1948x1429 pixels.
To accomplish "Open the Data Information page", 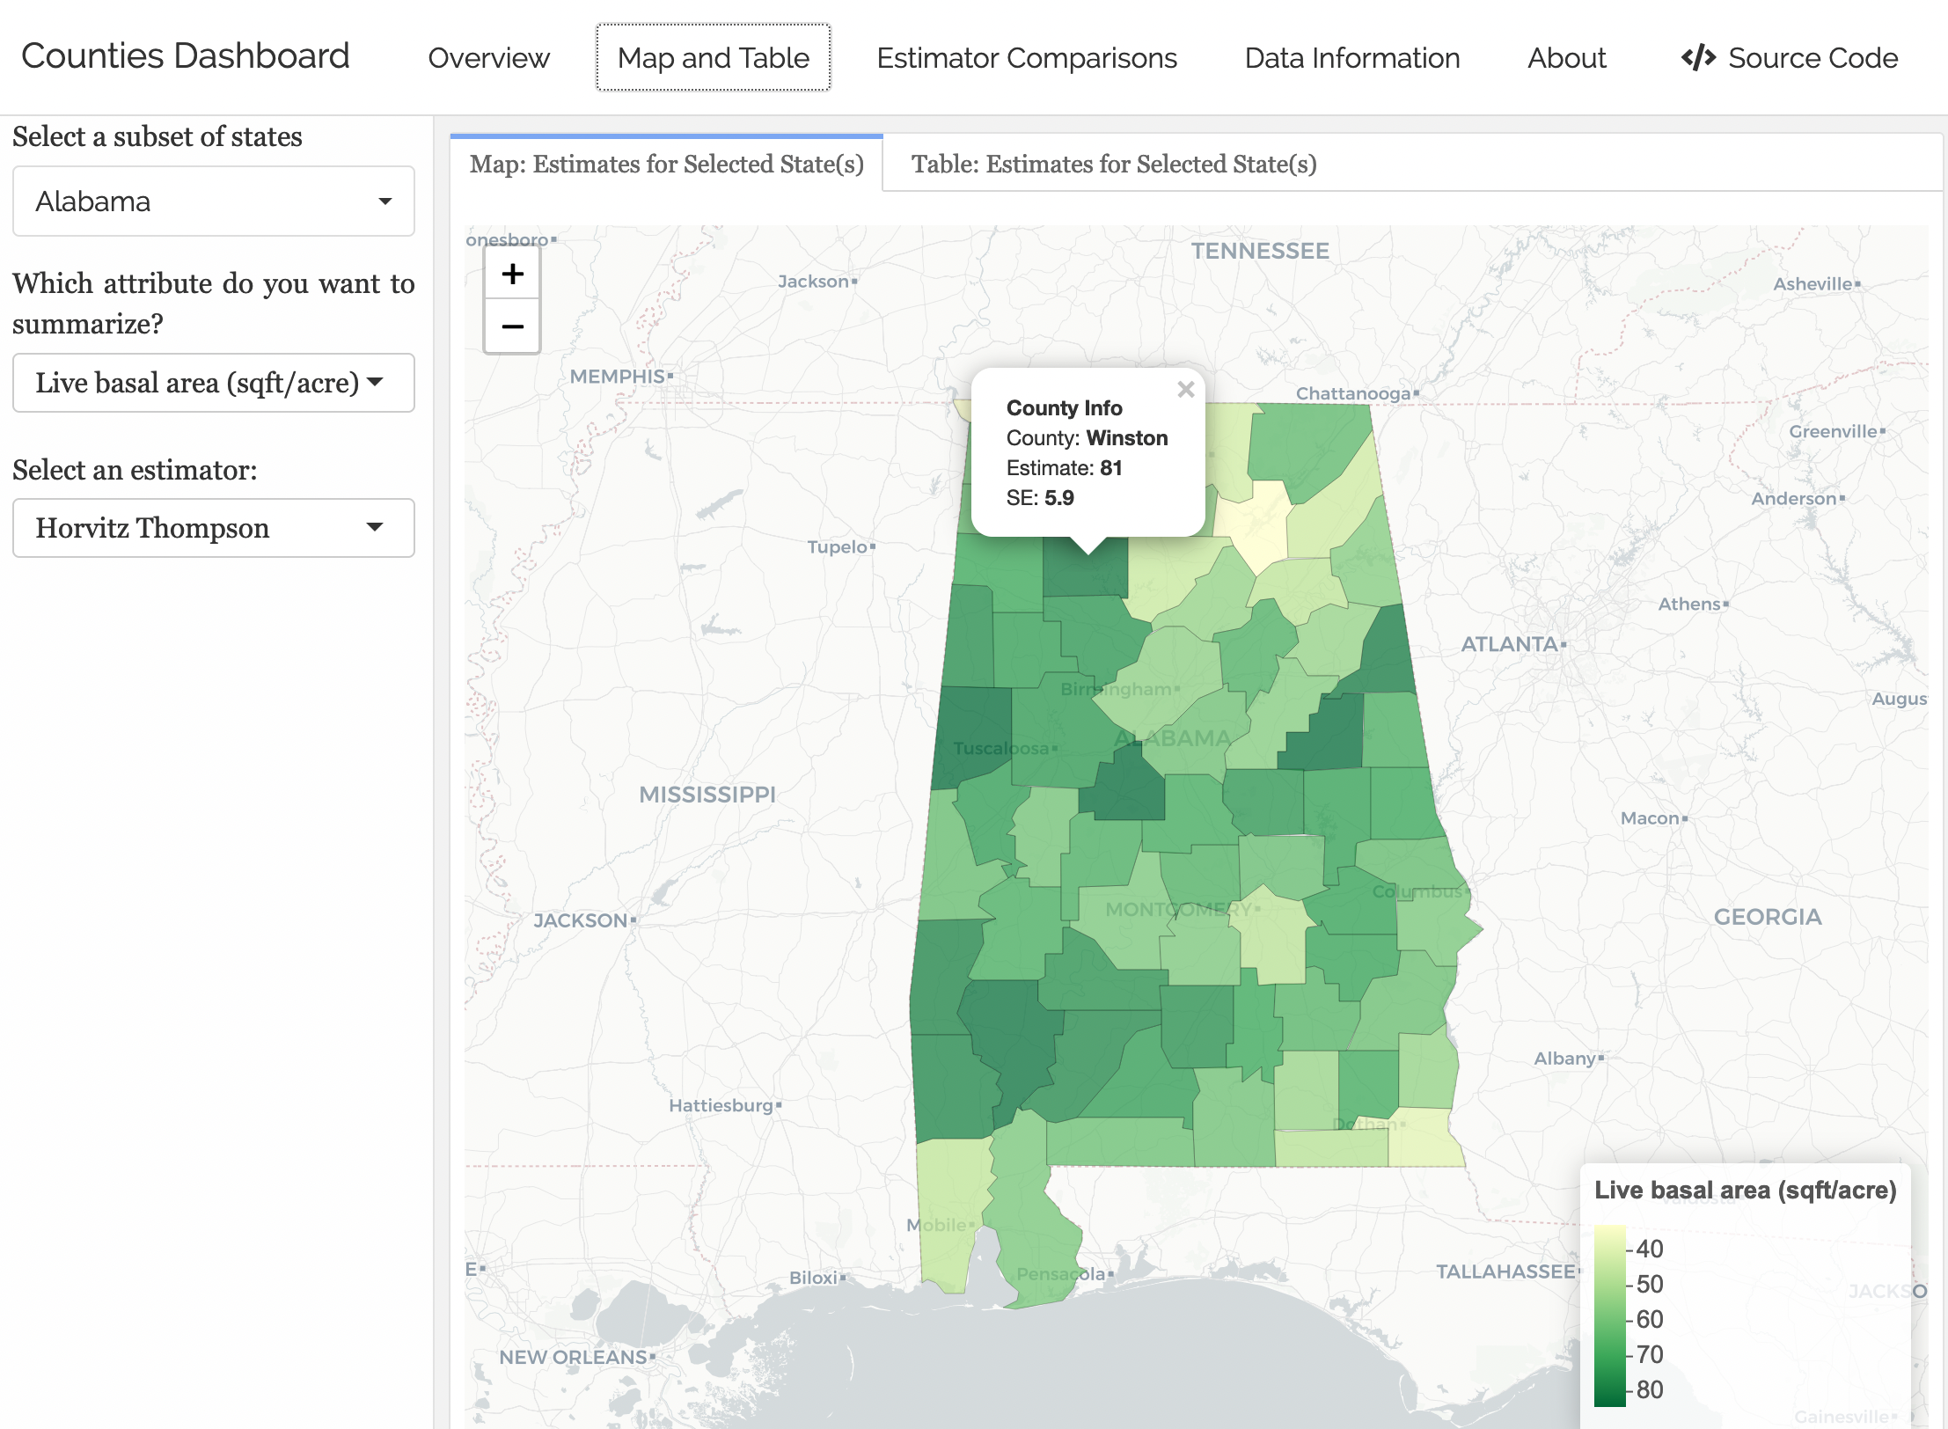I will (x=1351, y=58).
